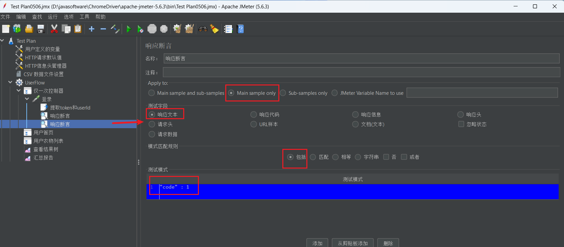
Task: Create a new test plan with the New icon
Action: click(x=6, y=29)
